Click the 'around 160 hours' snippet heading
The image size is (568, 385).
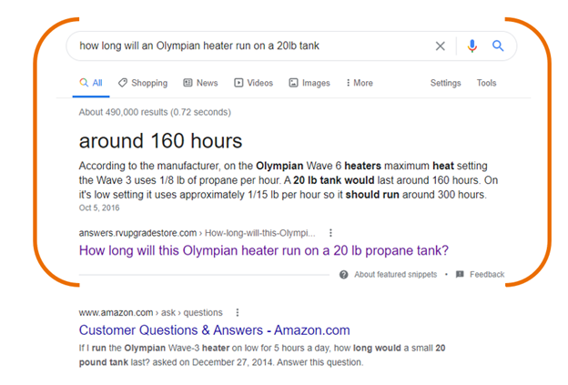point(160,141)
